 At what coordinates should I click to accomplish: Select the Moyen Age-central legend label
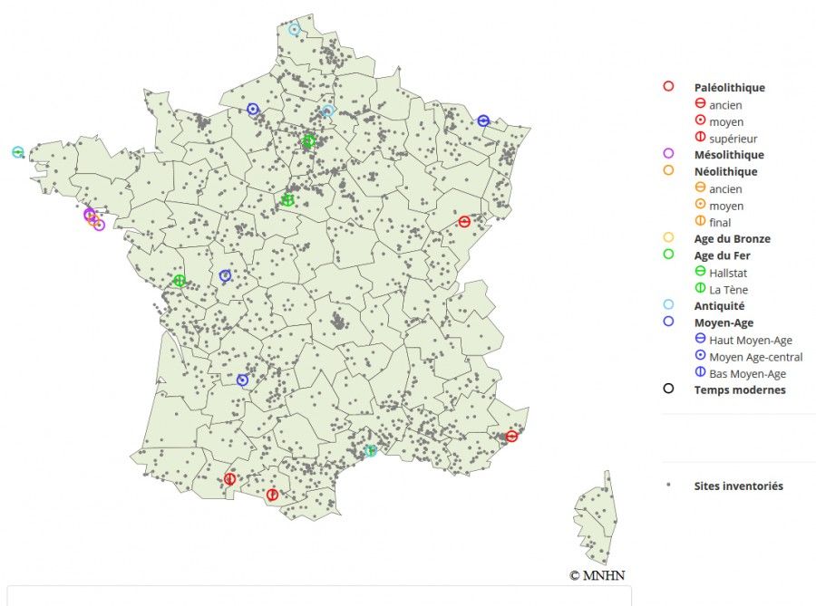point(755,357)
